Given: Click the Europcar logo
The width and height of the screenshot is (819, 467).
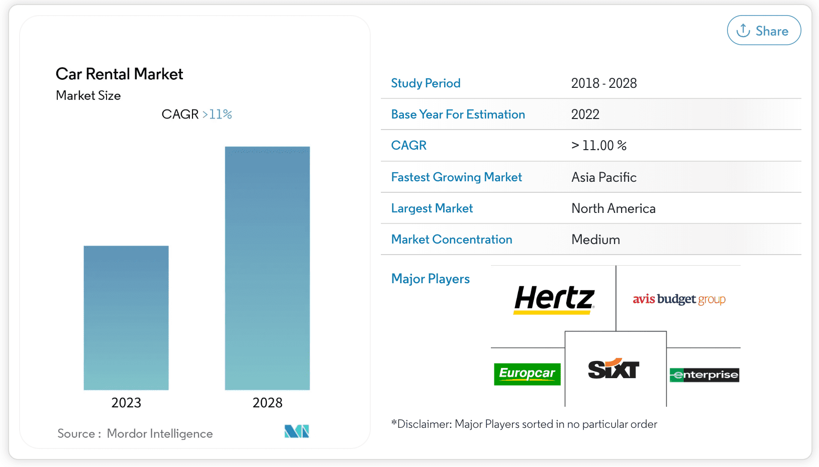Looking at the screenshot, I should [x=527, y=374].
